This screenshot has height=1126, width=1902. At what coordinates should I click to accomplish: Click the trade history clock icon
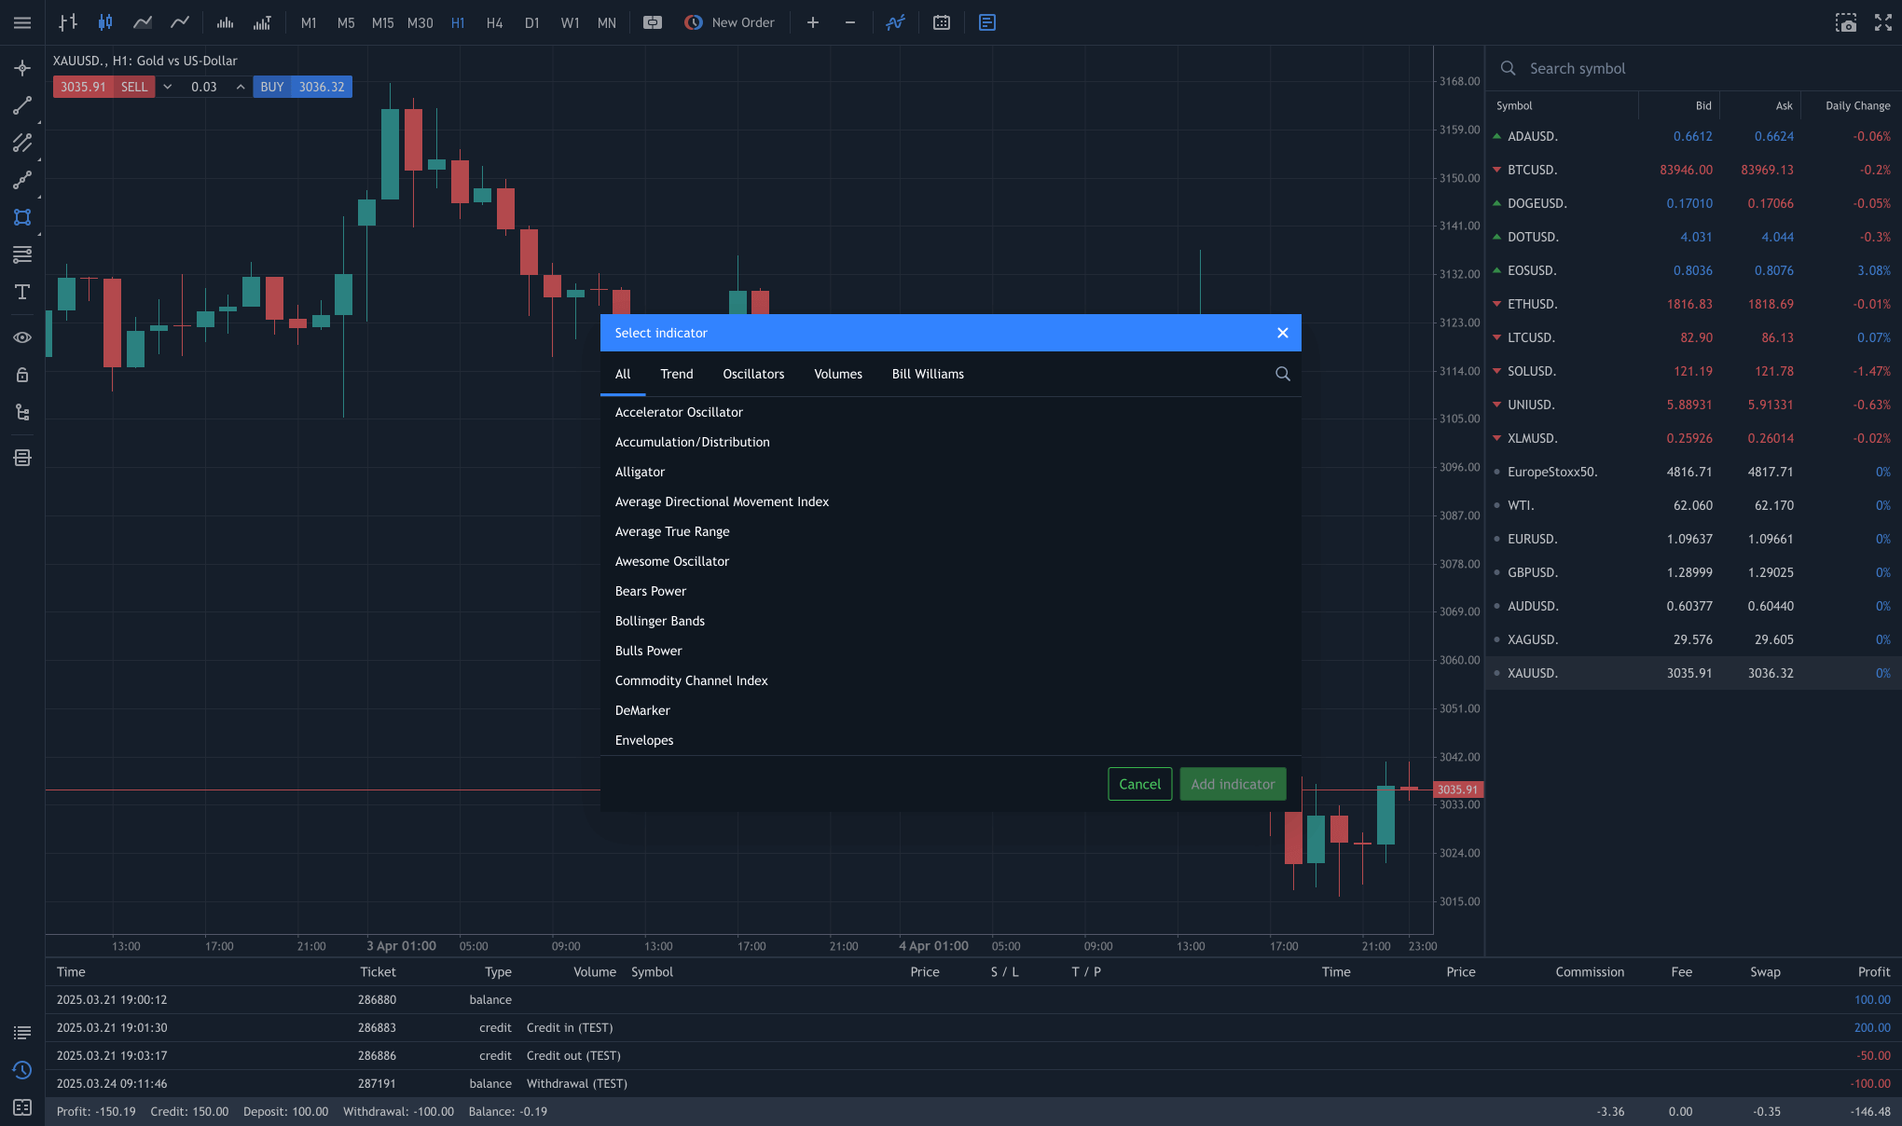pyautogui.click(x=22, y=1070)
